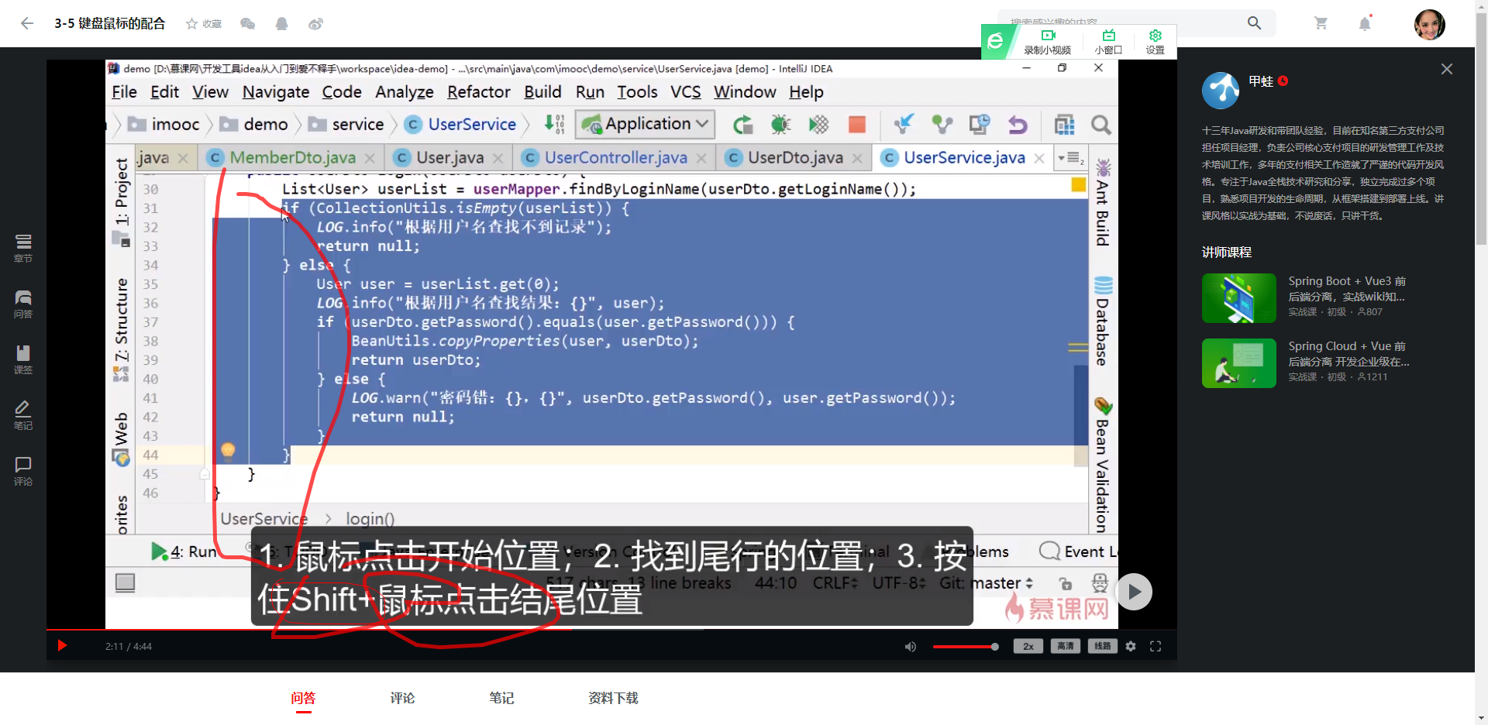Open the VCS menu
Viewport: 1488px width, 725px height.
[685, 92]
